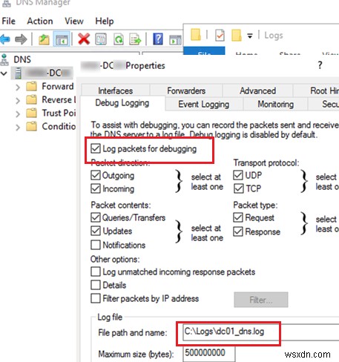Click the ? help button in Properties dialog
The width and height of the screenshot is (339, 362).
(320, 65)
